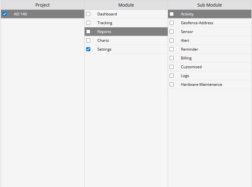The image size is (252, 187).
Task: Check the Reports module checkbox
Action: tap(88, 32)
